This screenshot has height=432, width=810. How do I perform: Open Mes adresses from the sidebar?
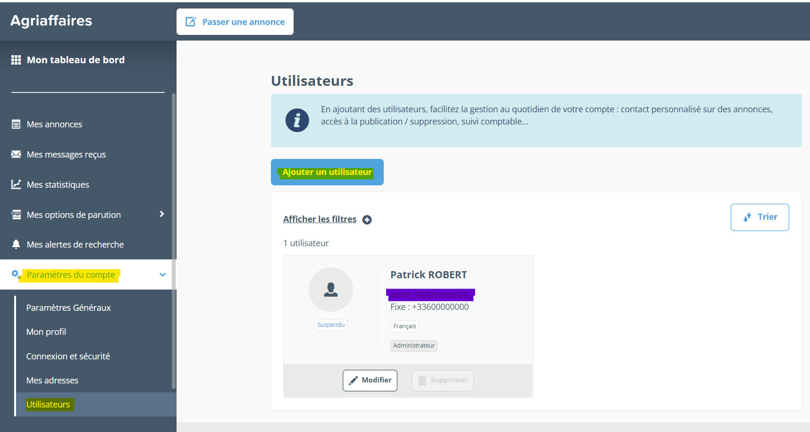coord(52,380)
